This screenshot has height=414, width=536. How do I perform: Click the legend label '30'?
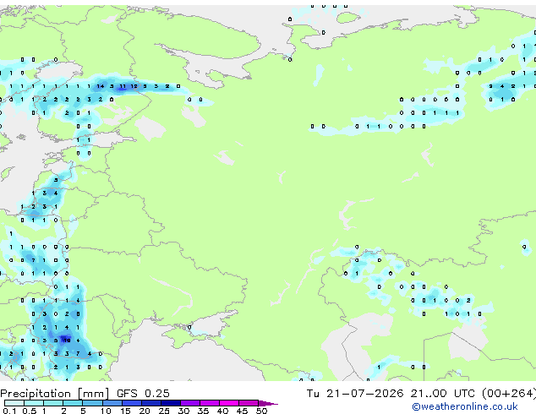pos(183,411)
